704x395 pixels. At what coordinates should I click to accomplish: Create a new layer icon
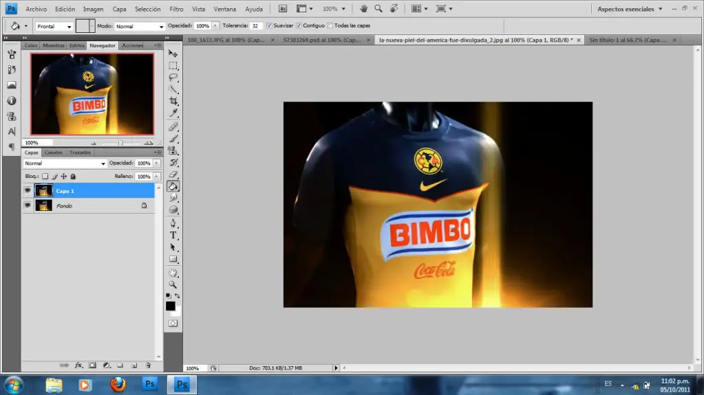coord(134,365)
